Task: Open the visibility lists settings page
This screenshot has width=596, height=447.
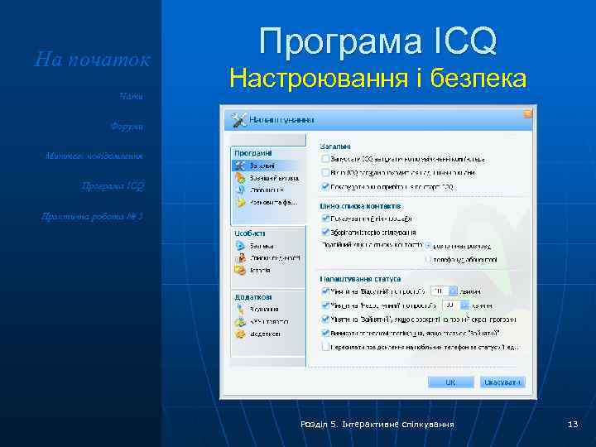Action: 275,258
